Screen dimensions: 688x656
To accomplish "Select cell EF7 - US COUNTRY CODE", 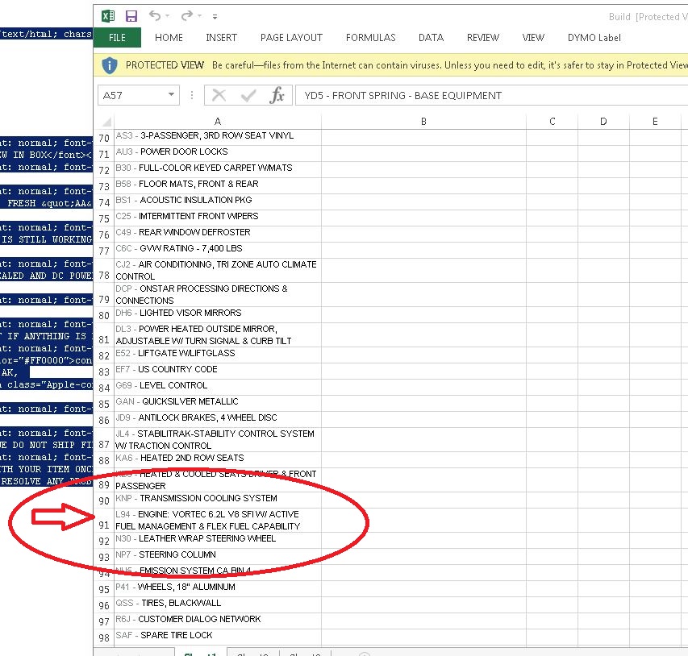I will pyautogui.click(x=218, y=372).
